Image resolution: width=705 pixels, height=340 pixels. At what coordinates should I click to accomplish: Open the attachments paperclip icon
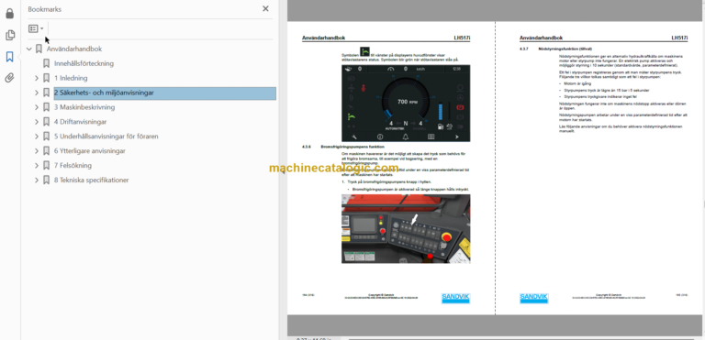click(9, 78)
